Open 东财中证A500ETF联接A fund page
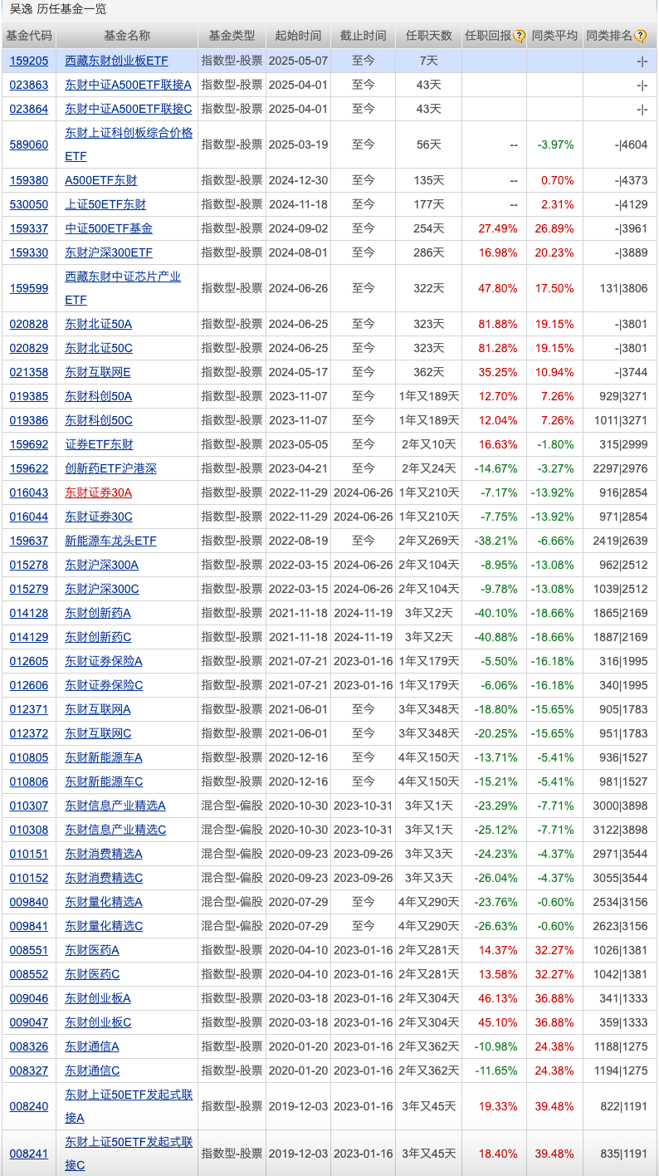 128,85
